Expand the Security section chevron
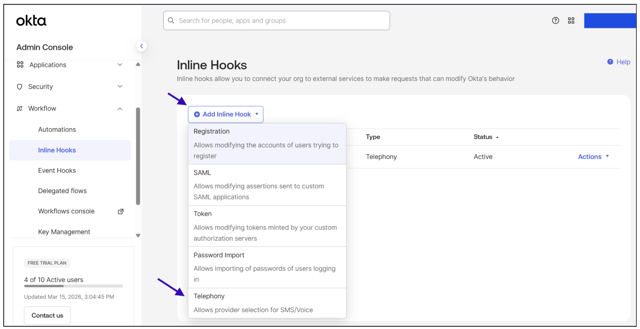 click(120, 86)
